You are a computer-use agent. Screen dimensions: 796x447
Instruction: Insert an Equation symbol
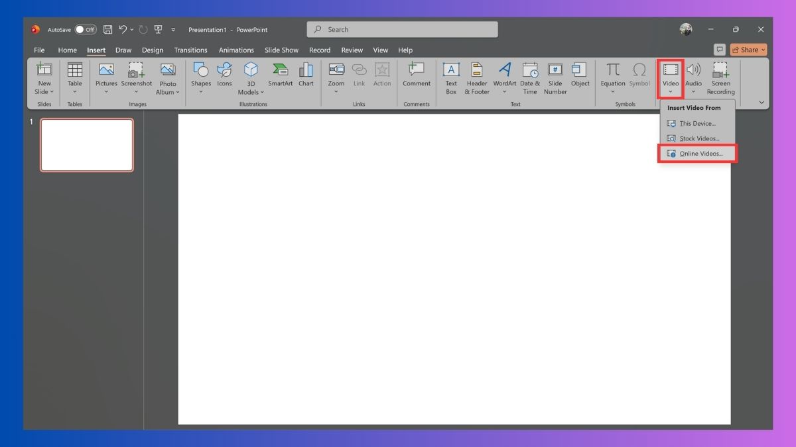613,78
